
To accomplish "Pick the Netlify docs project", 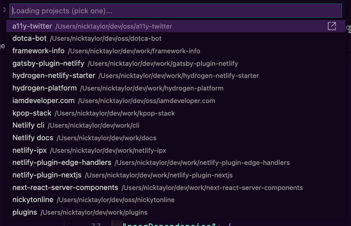I will point(176,138).
